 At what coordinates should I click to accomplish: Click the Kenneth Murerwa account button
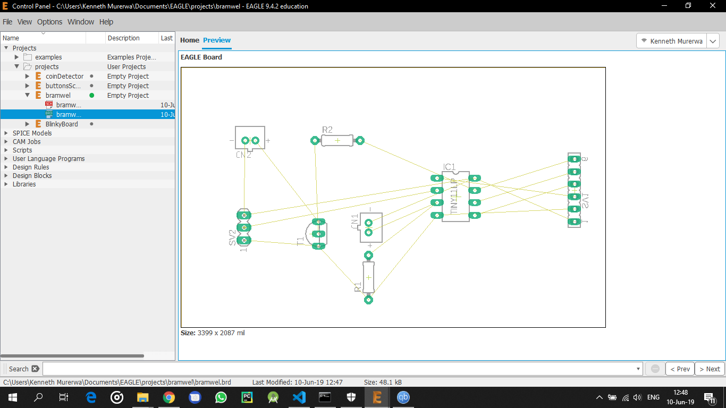pos(672,41)
